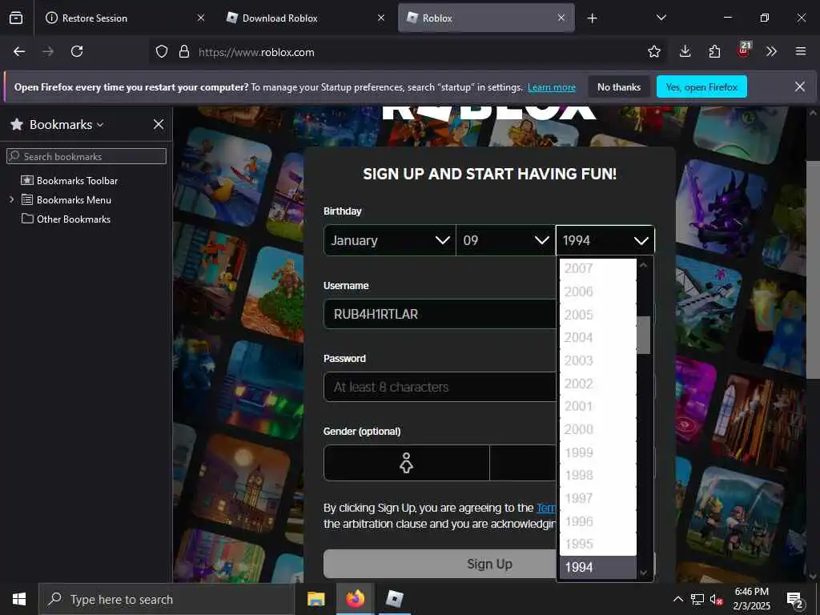Bookmark this page with star icon

pyautogui.click(x=653, y=51)
